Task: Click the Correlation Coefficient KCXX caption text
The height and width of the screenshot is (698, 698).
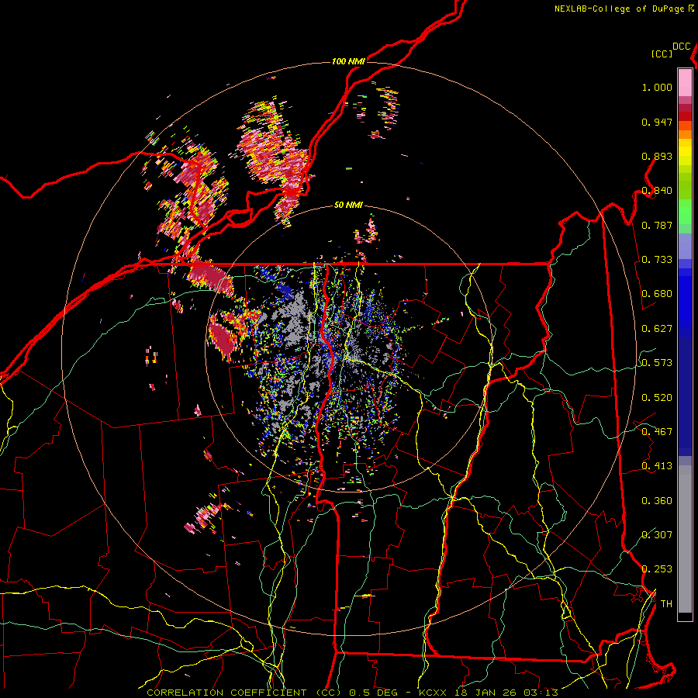Action: (x=352, y=693)
